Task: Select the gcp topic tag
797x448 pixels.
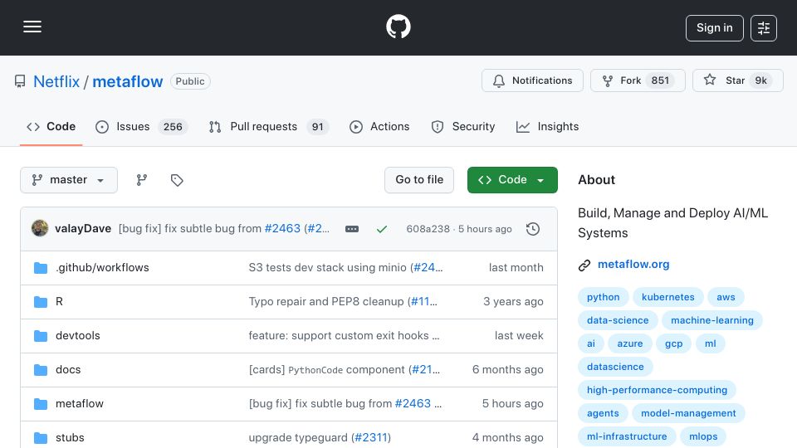Action: pos(673,343)
